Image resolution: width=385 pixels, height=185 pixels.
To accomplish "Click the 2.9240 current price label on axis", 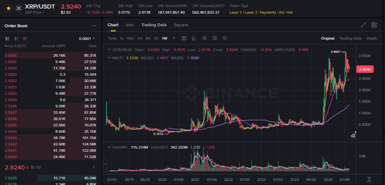I will point(365,69).
